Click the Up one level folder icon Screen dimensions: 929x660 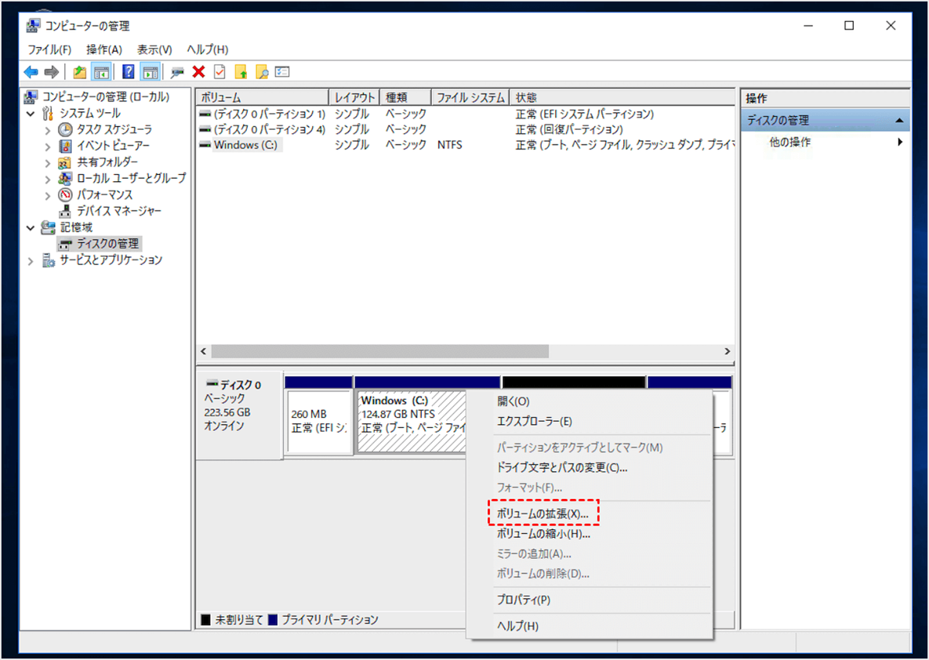[79, 72]
